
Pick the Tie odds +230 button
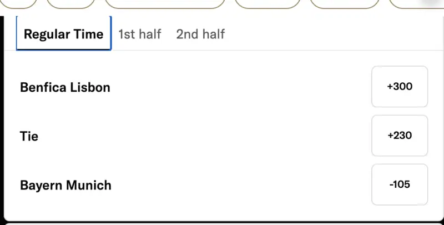400,136
